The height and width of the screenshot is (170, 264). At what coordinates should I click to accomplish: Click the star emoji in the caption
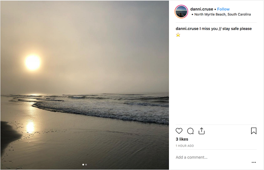click(x=178, y=35)
